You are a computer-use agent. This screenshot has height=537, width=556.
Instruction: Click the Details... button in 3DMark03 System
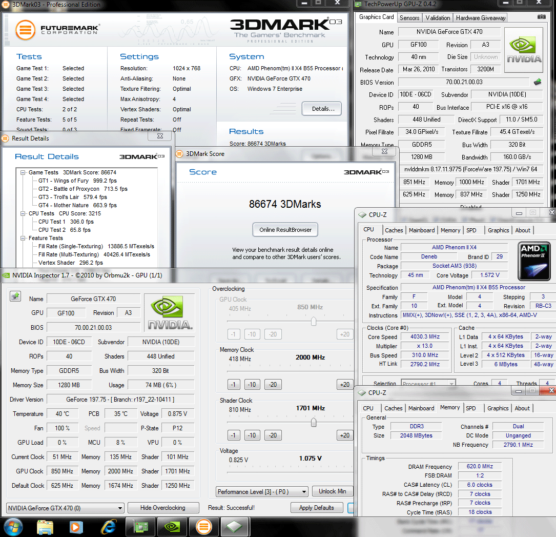tap(322, 109)
